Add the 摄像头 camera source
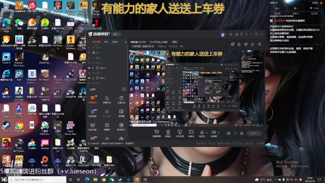The height and width of the screenshot is (183, 325). pos(168,133)
